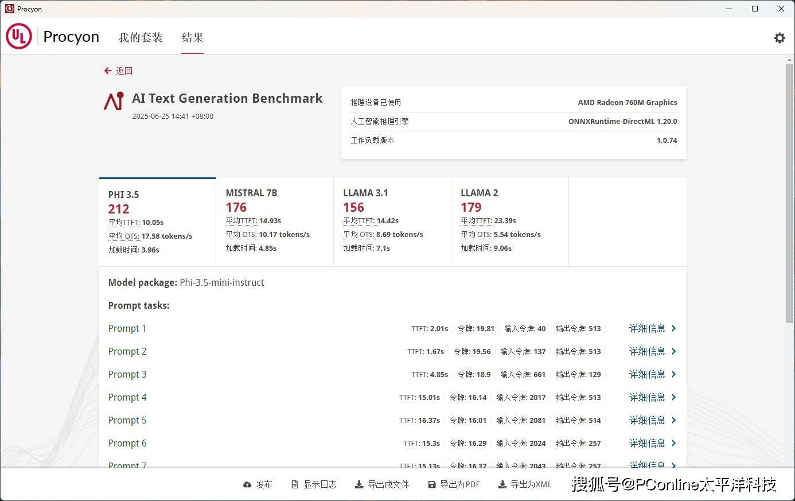Expand Prompt 5 details chevron
This screenshot has height=501, width=795.
tap(674, 420)
